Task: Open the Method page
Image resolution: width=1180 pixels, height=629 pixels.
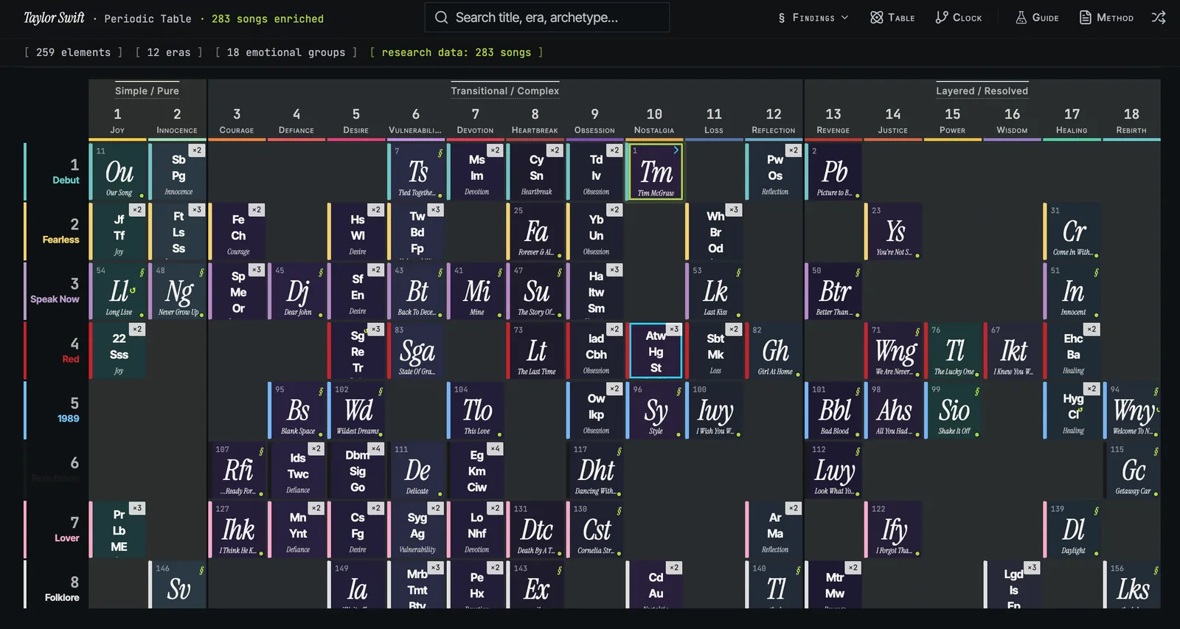Action: pyautogui.click(x=1106, y=18)
